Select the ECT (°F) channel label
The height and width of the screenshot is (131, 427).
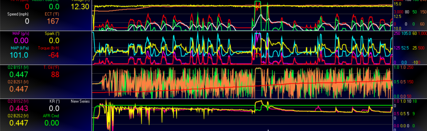coord(52,14)
